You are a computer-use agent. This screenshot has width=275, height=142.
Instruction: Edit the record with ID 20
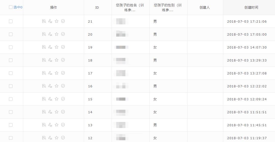(x=50, y=34)
